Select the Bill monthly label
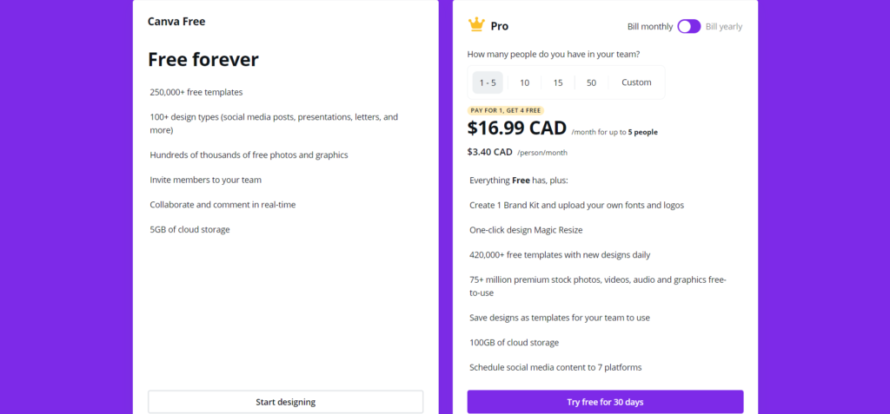The width and height of the screenshot is (890, 414). [x=650, y=26]
